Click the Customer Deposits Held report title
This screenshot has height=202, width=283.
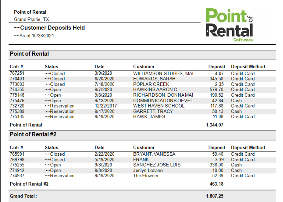[x=49, y=28]
